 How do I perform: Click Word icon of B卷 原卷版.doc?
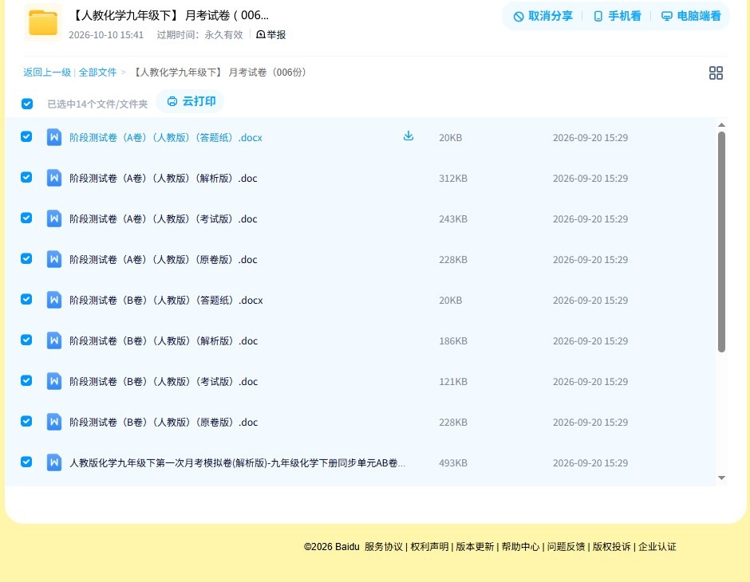tap(54, 422)
